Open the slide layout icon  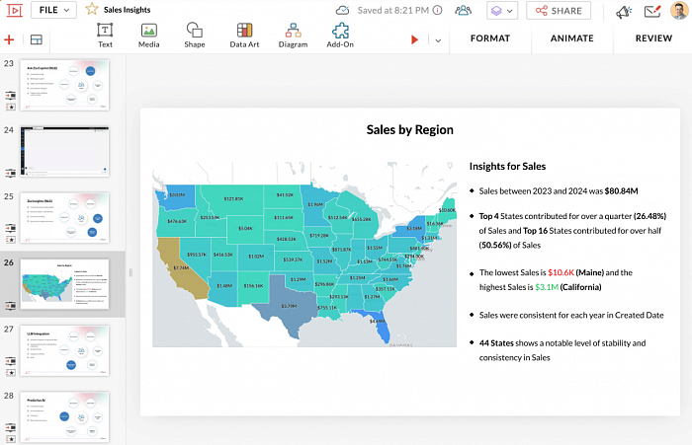(37, 39)
